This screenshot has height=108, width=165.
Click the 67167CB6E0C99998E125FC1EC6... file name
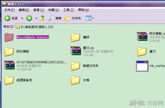pyautogui.click(x=42, y=62)
